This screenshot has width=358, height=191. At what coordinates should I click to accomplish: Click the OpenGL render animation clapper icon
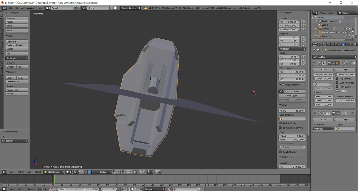click(160, 172)
